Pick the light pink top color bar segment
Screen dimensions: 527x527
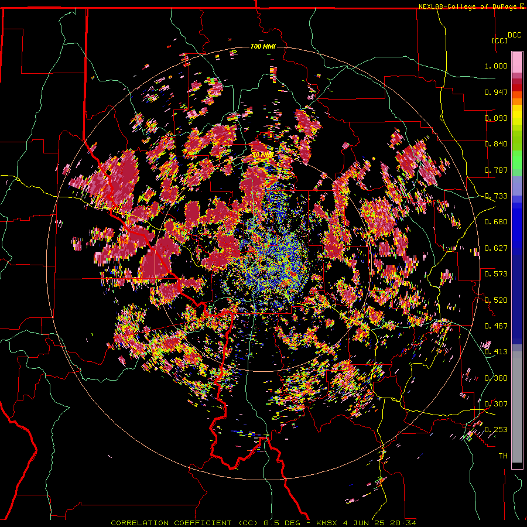pos(517,63)
